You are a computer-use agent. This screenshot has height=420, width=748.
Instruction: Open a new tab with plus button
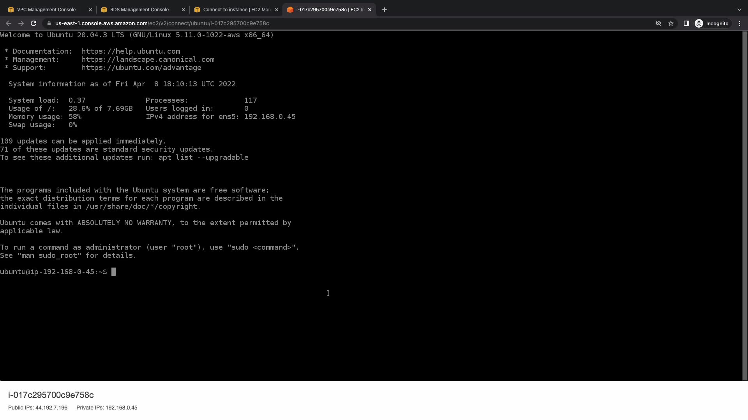pyautogui.click(x=385, y=10)
